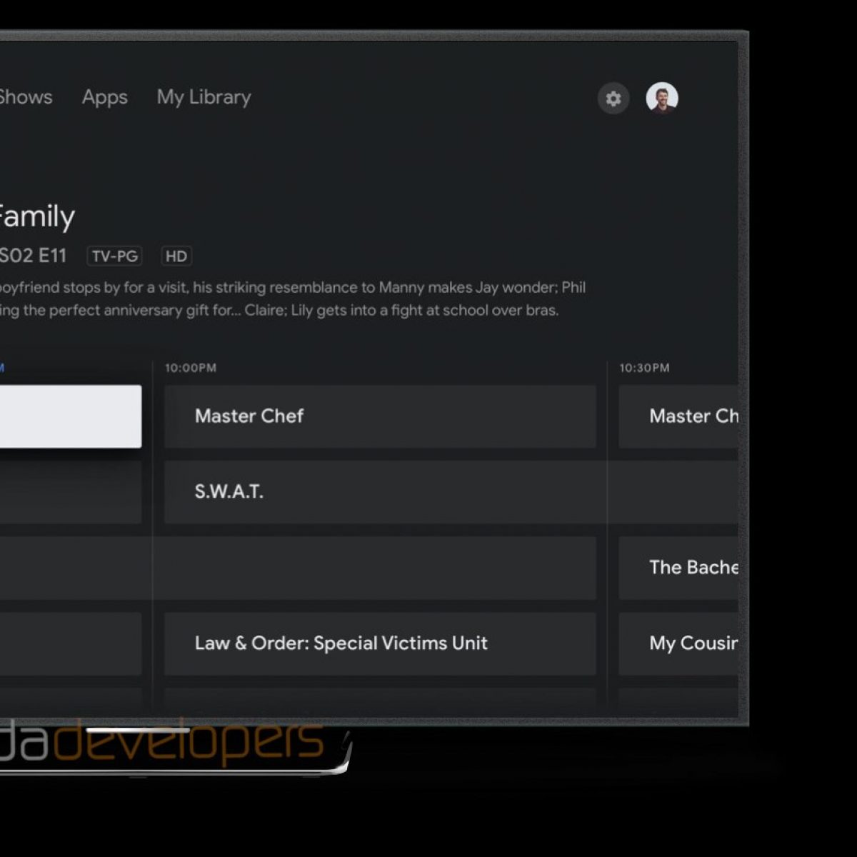Go to the Shows tab
857x857 pixels.
(x=26, y=97)
